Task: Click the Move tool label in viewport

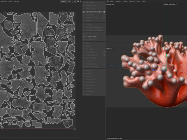Action: pyautogui.click(x=108, y=49)
